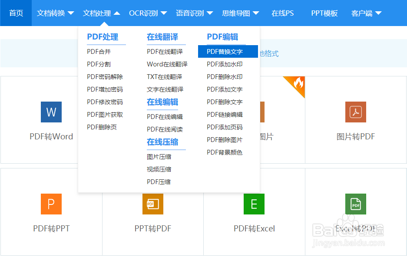Viewport: 407px width, 257px height.
Task: Select PDF合并 under PDF处理
Action: tap(98, 51)
